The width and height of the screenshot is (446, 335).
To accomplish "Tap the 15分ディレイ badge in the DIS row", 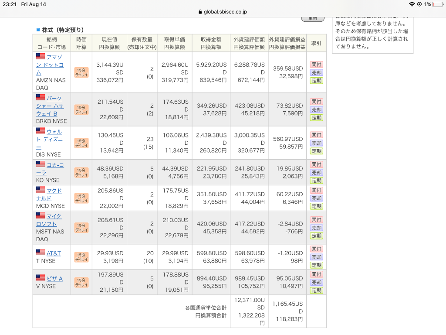I will [x=81, y=143].
